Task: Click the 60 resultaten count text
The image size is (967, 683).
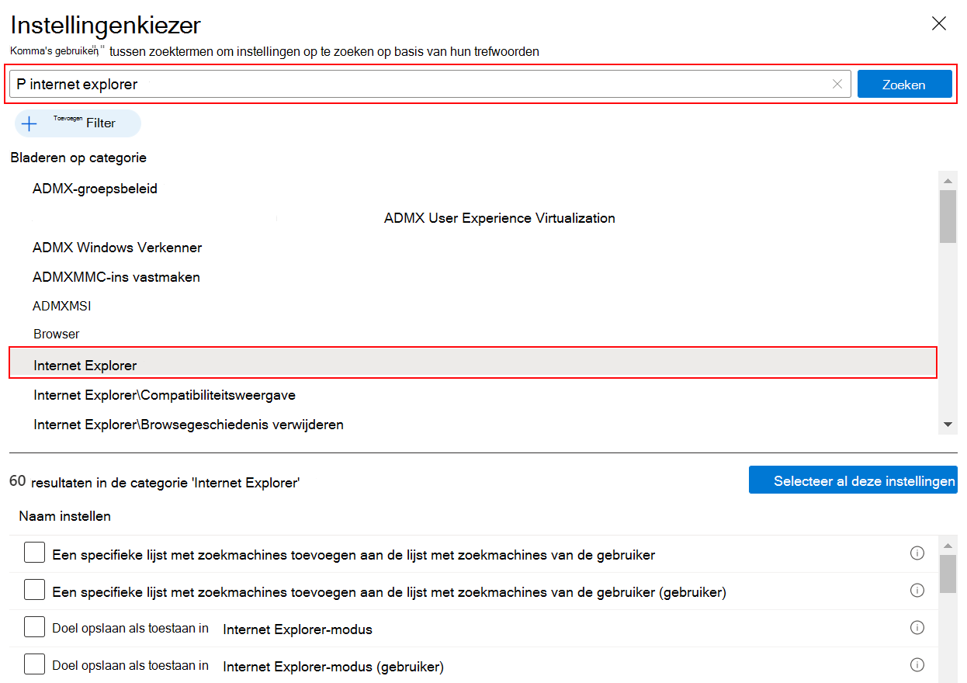Action: [154, 482]
